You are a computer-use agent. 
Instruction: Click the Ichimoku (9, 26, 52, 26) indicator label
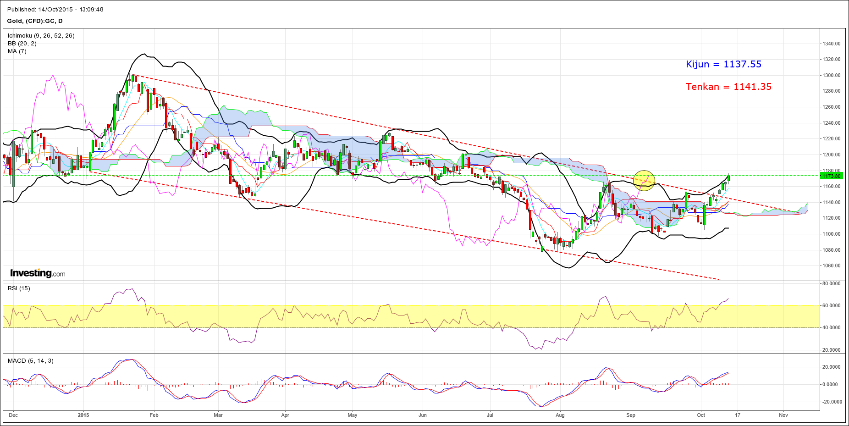[x=41, y=36]
